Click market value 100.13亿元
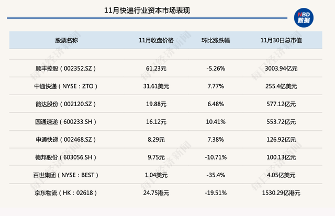The image size is (335, 216). [x=281, y=157]
